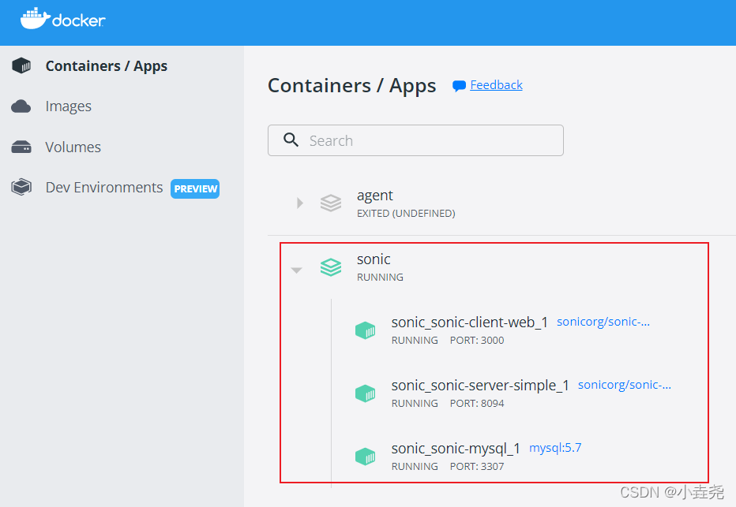The width and height of the screenshot is (736, 507).
Task: Click the sonic_sonic-mysql_1 container icon
Action: click(365, 457)
